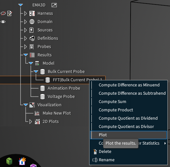
Task: Click the Bulk Current Probe database icon
Action: 42,72
